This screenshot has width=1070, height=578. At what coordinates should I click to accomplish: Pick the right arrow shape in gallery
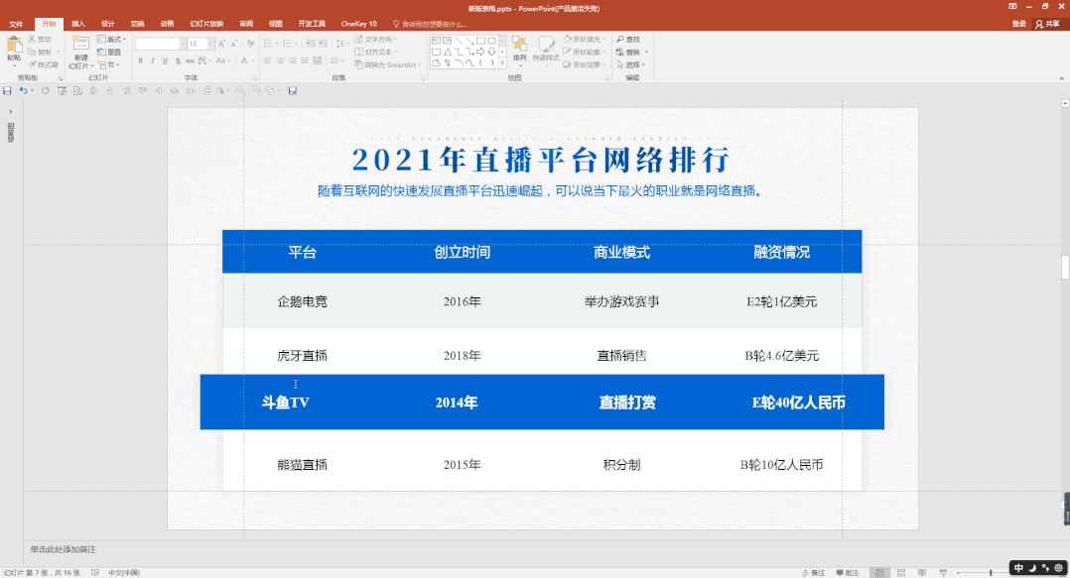click(x=480, y=52)
